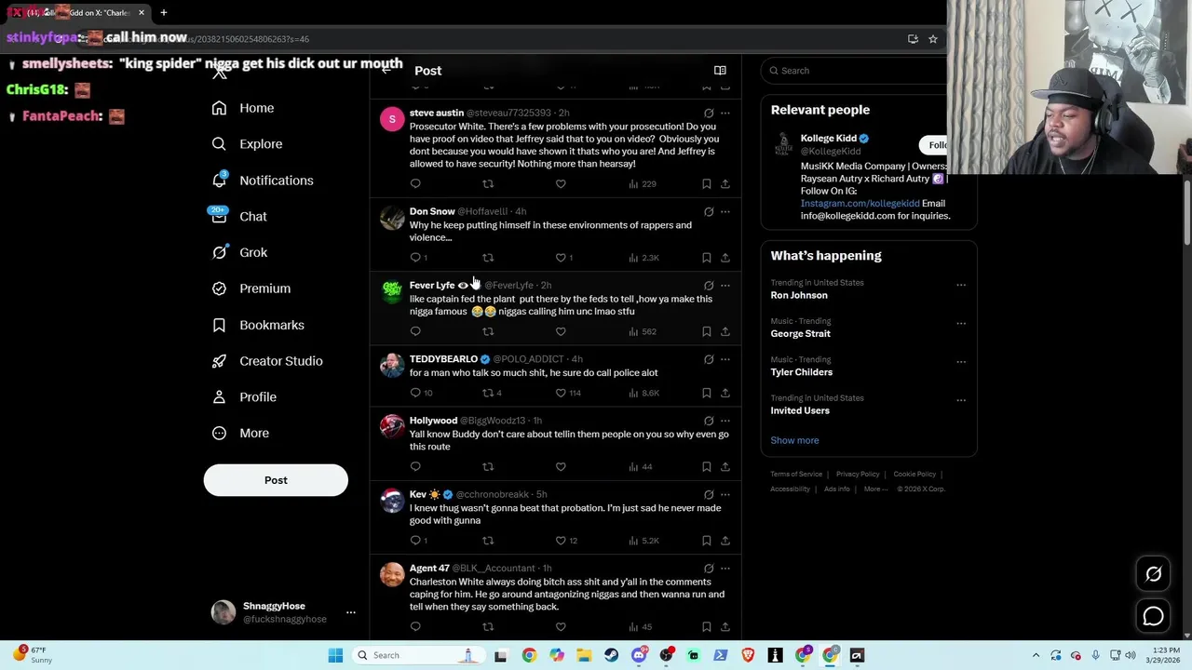Like TEDDYBEARLO's post with 114 likes
This screenshot has height=670, width=1192.
561,393
